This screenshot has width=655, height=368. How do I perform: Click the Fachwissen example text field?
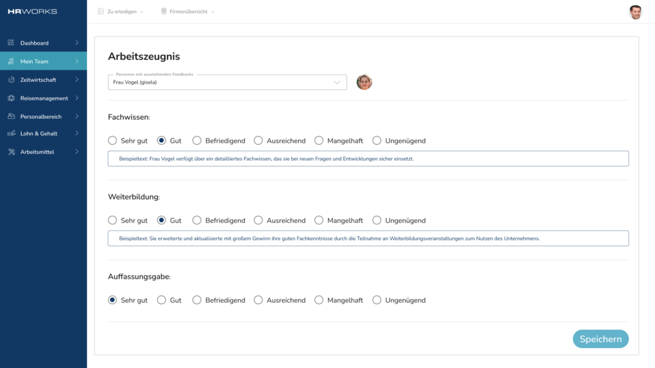point(368,158)
